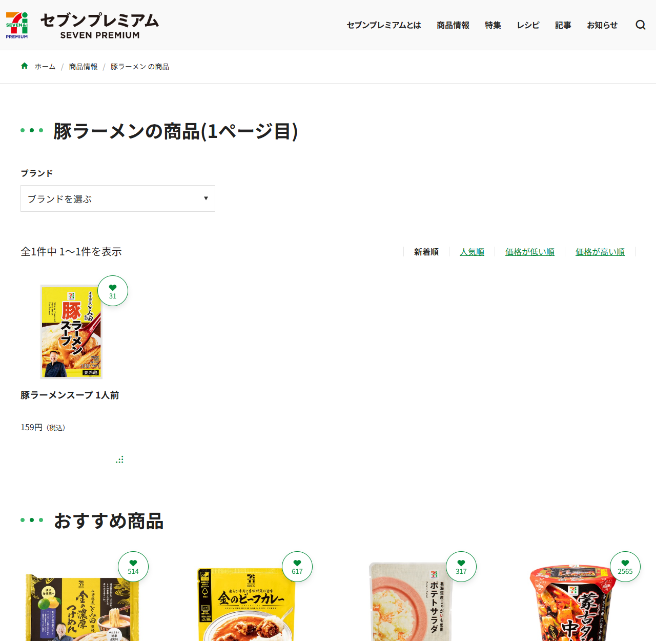Open 蒙古タンメン cup noodle image
This screenshot has height=641, width=656.
(573, 603)
